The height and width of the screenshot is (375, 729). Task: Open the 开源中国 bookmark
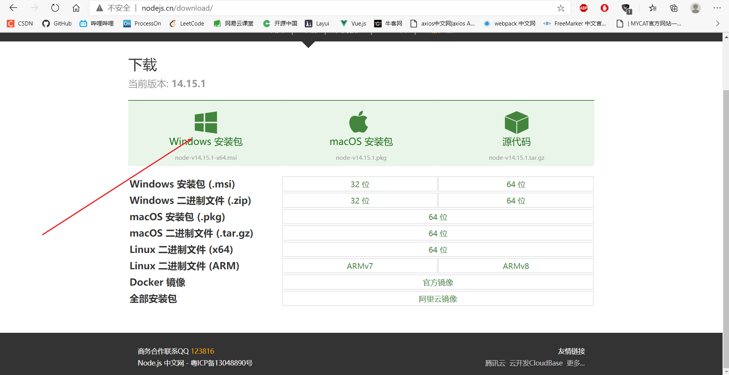click(x=280, y=24)
